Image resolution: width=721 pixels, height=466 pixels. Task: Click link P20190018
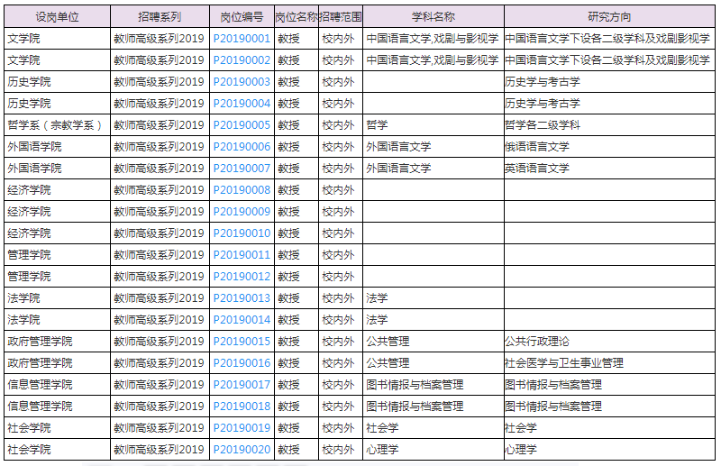242,407
